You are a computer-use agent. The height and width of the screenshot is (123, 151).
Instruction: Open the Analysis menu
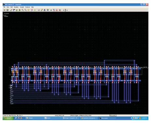pyautogui.click(x=27, y=7)
